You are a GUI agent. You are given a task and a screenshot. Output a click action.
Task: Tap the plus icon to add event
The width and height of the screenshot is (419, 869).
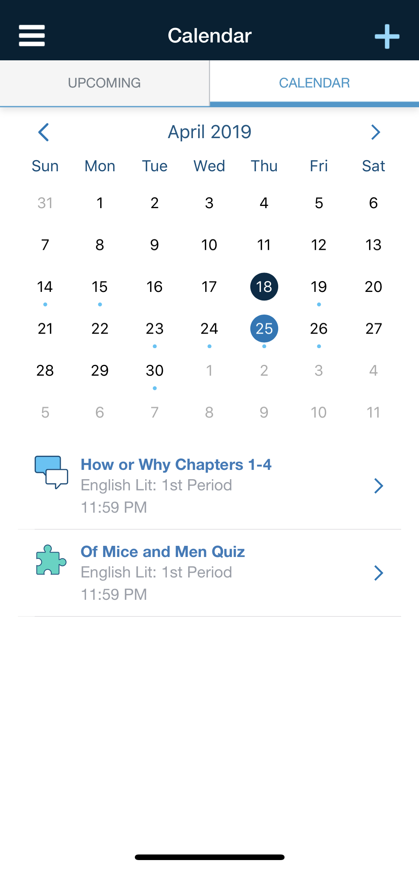(x=387, y=36)
